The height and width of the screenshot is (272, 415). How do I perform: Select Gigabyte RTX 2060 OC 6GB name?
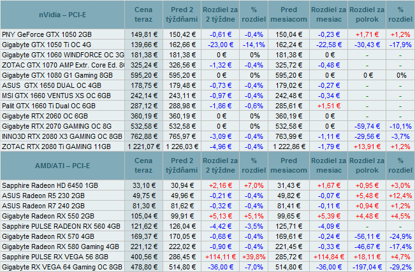[45, 116]
